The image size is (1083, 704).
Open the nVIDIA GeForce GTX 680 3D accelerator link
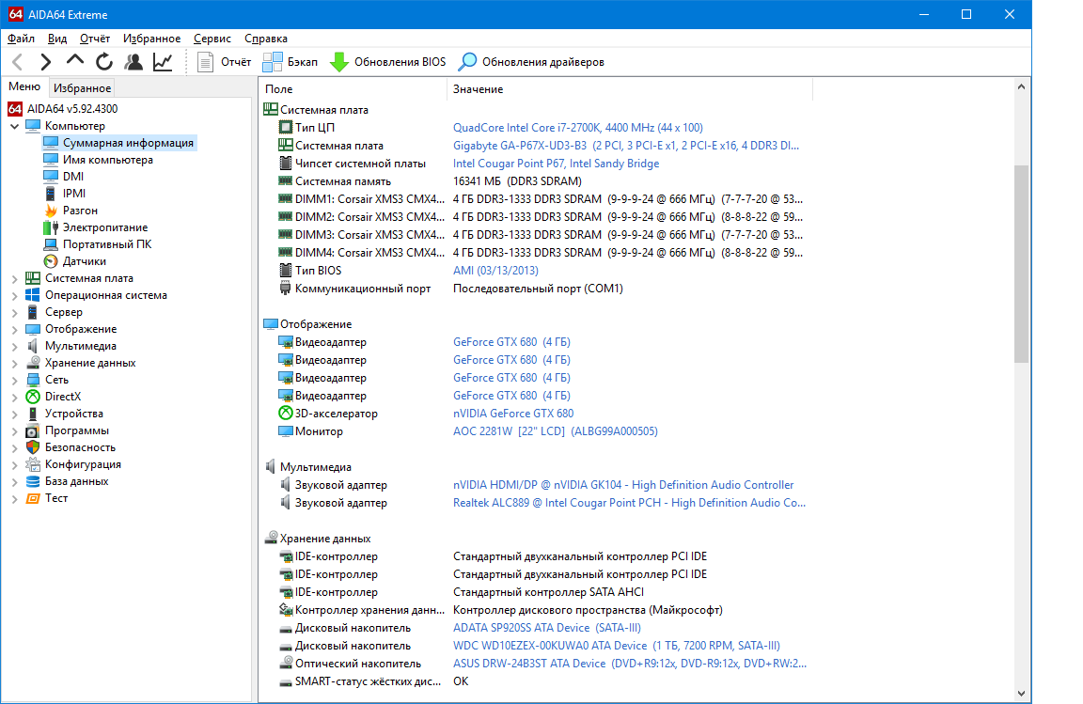513,414
